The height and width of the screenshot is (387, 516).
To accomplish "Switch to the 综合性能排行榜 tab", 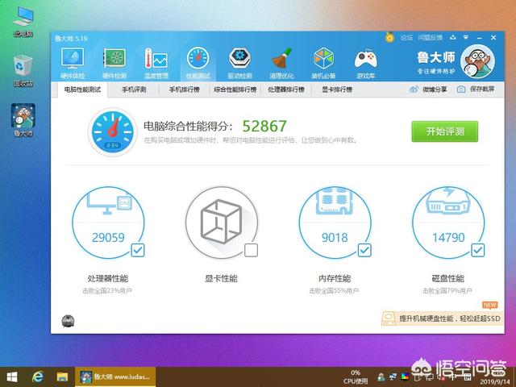I will point(235,89).
